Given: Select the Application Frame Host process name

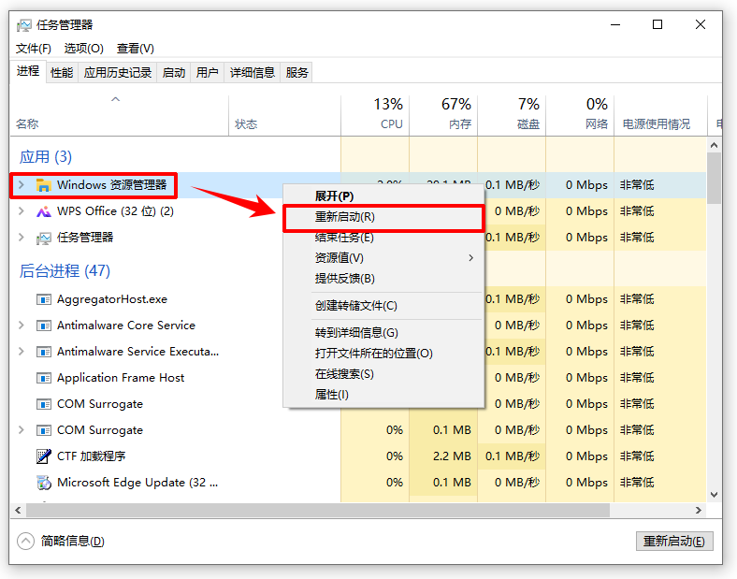Looking at the screenshot, I should point(121,378).
